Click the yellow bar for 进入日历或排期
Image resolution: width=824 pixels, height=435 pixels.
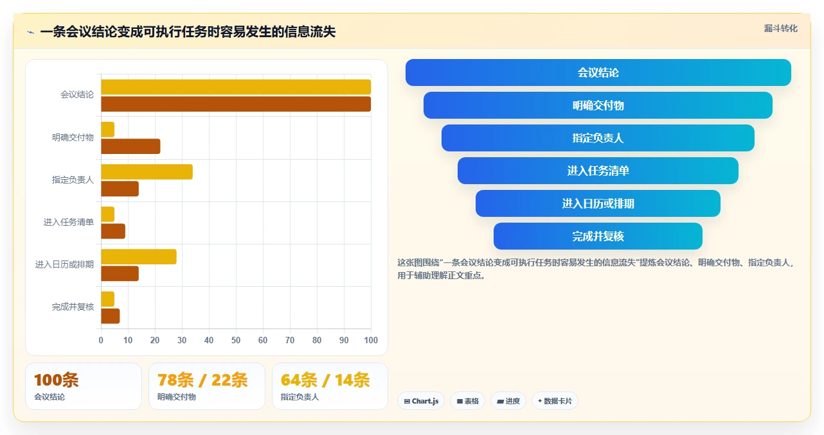[139, 257]
